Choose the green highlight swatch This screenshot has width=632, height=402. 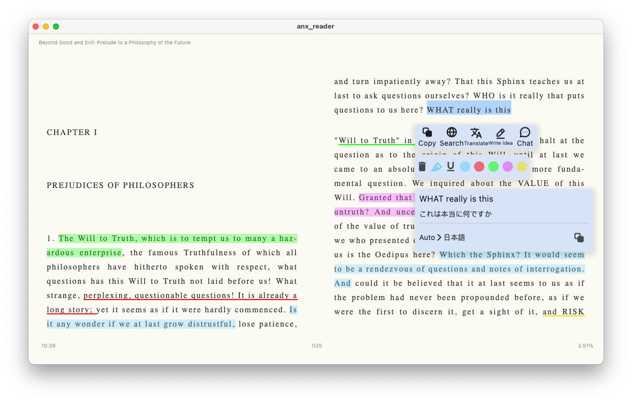click(x=493, y=166)
